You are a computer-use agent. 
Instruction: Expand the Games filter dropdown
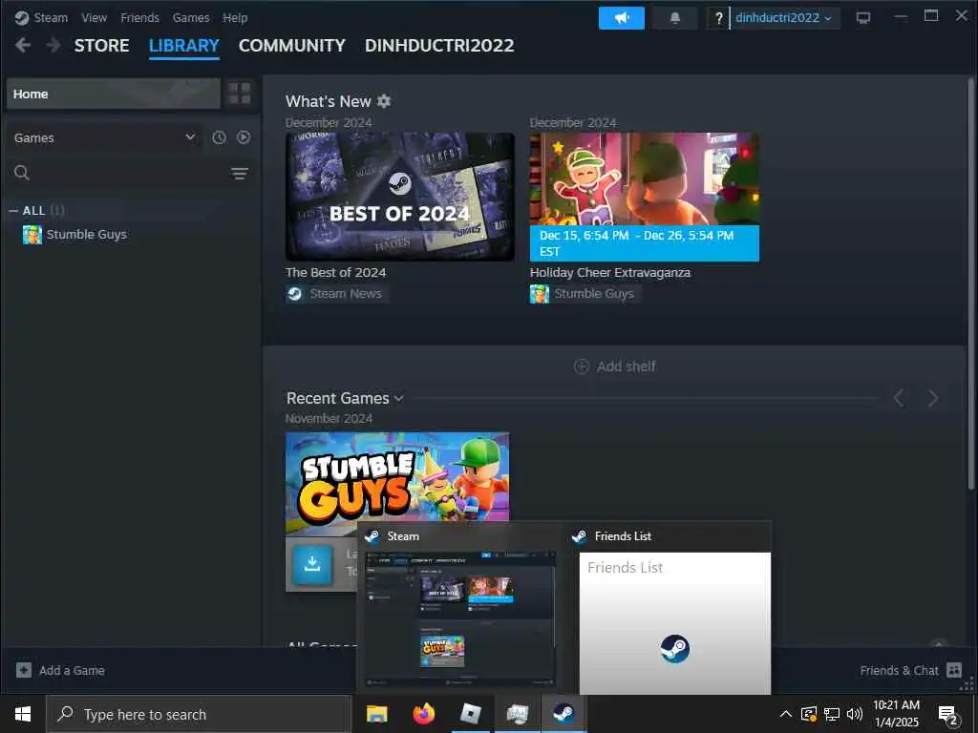(x=104, y=137)
